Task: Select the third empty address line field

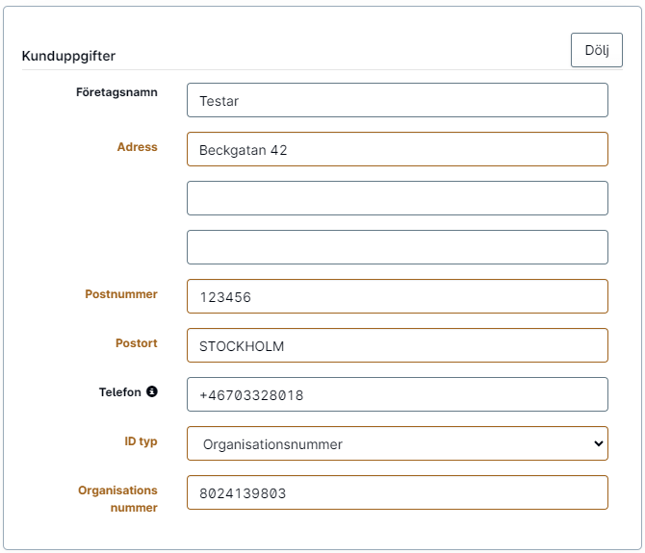Action: click(398, 247)
